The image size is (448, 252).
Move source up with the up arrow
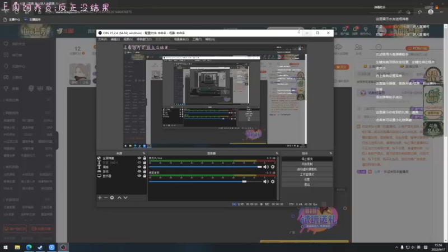[x=119, y=198]
